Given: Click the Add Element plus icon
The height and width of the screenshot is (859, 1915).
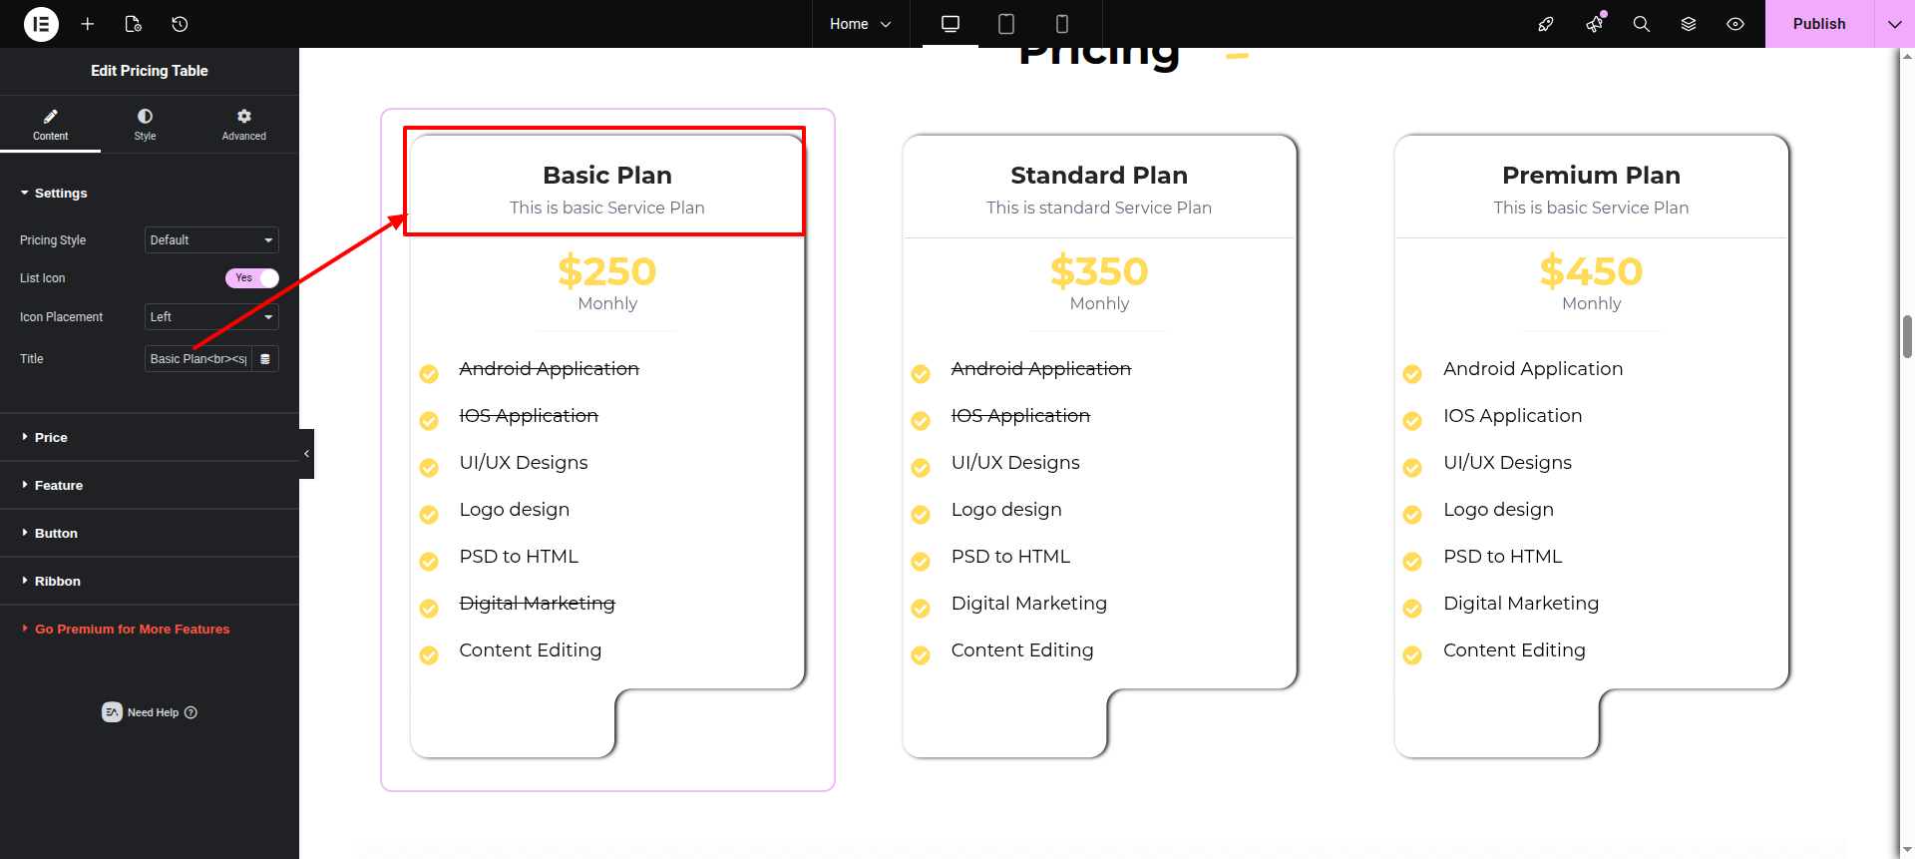Looking at the screenshot, I should pyautogui.click(x=88, y=24).
